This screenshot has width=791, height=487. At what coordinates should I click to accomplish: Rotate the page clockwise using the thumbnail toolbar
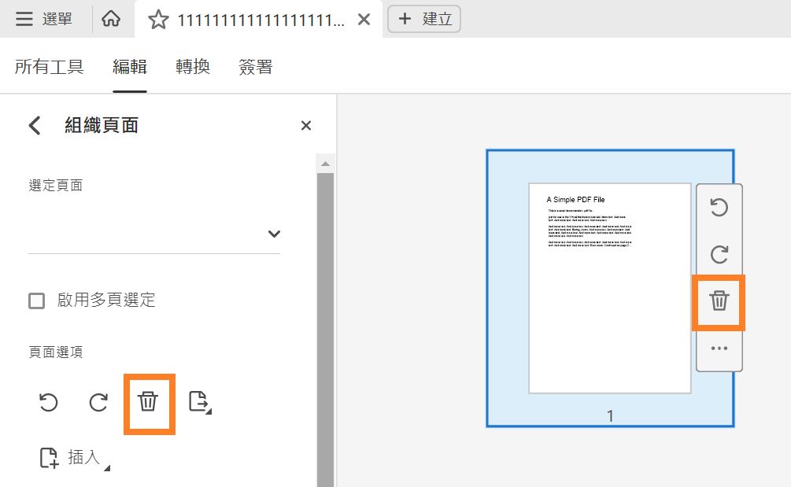718,253
